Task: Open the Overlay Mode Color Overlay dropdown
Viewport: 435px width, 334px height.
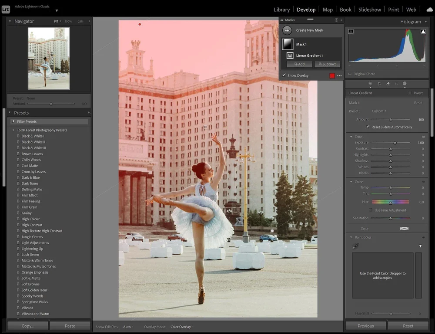Action: click(x=182, y=327)
